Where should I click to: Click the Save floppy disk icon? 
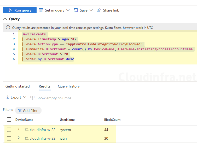point(76,10)
